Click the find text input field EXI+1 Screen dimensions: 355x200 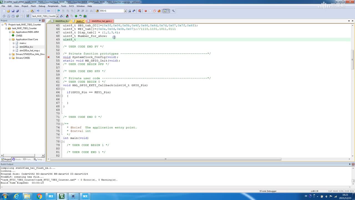pos(111,11)
